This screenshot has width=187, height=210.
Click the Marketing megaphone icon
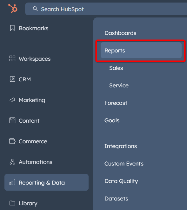12,100
